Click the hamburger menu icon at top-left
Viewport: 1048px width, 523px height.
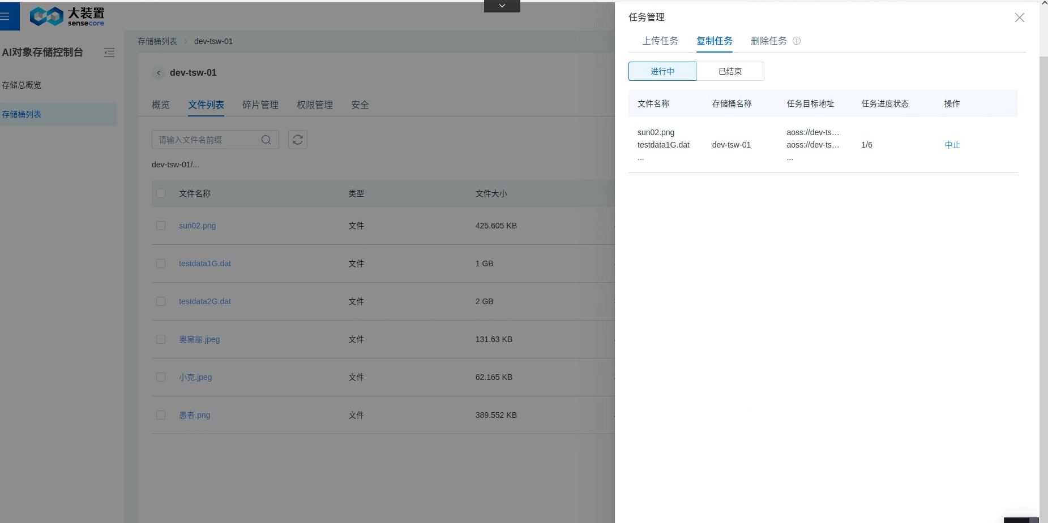coord(6,16)
